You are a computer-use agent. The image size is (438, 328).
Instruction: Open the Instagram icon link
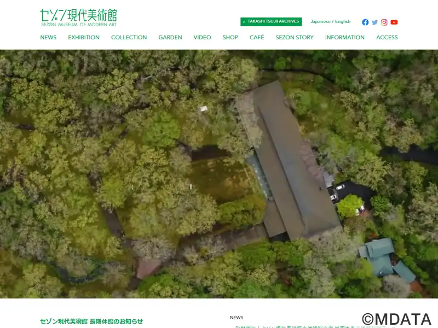384,22
